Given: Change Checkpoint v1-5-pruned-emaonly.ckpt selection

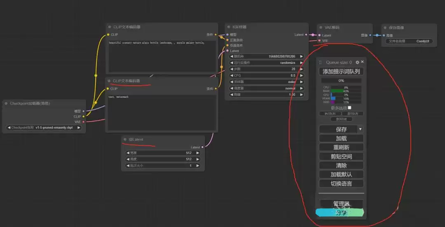Looking at the screenshot, I should point(44,128).
